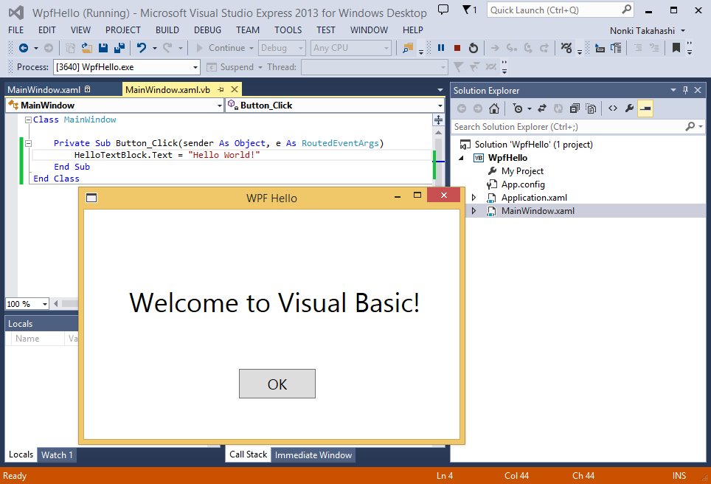Image resolution: width=711 pixels, height=484 pixels.
Task: Open the PROJECT menu
Action: tap(123, 30)
